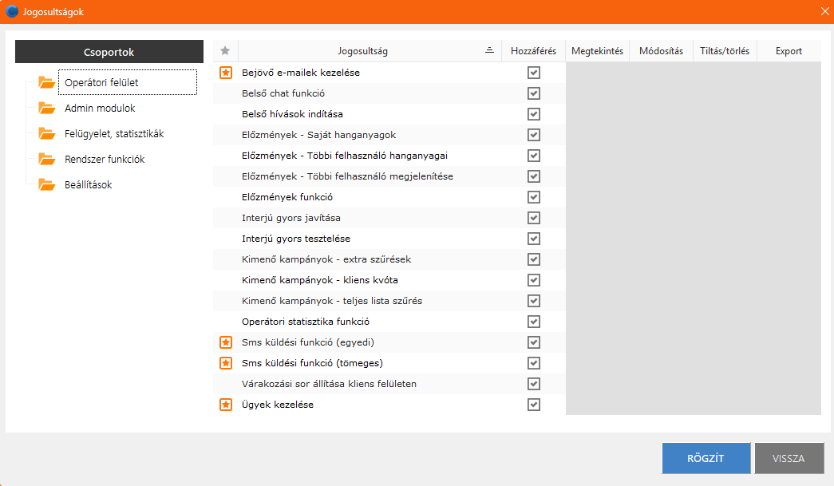Viewport: 834px width, 486px height.
Task: Click the star icon beside Sms küldési funkció (egyedi)
Action: (x=226, y=342)
